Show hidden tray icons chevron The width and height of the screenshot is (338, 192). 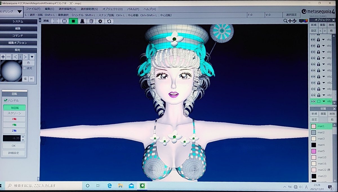click(285, 187)
